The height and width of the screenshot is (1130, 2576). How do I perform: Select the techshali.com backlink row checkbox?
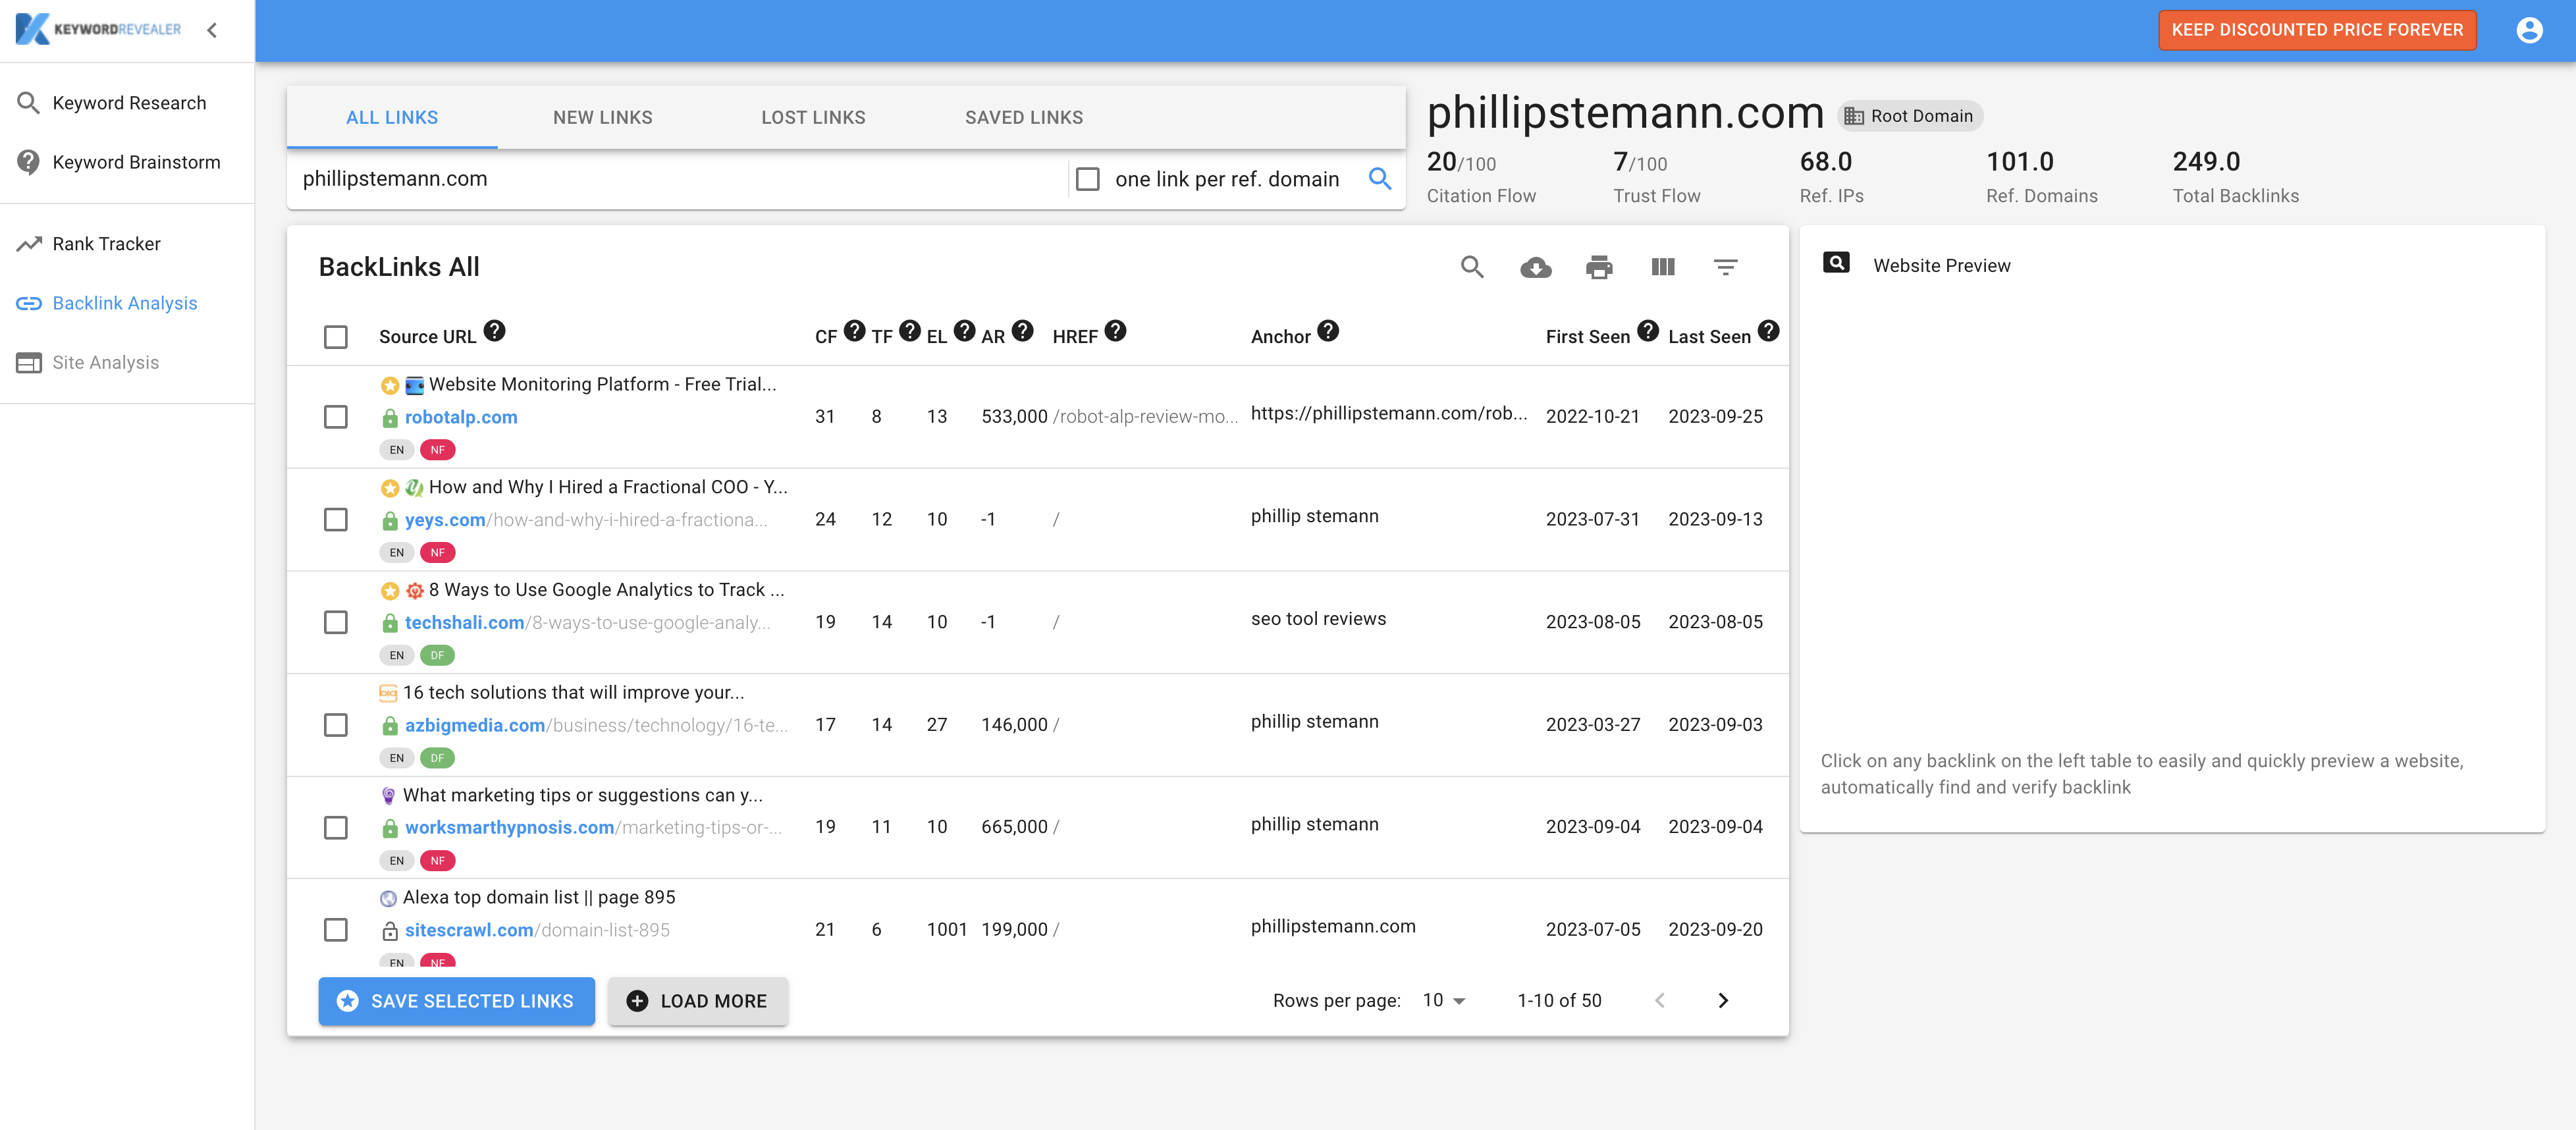click(335, 623)
